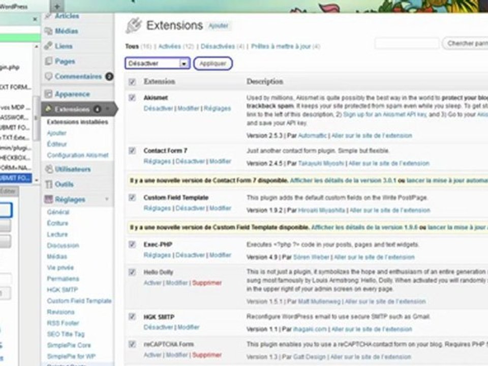Screen dimensions: 488x366
Task: Open Général settings submenu item
Action: pyautogui.click(x=58, y=212)
